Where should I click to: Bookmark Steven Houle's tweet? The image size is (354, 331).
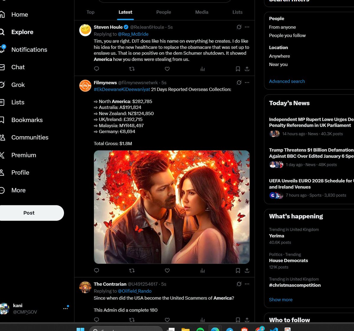(x=238, y=69)
